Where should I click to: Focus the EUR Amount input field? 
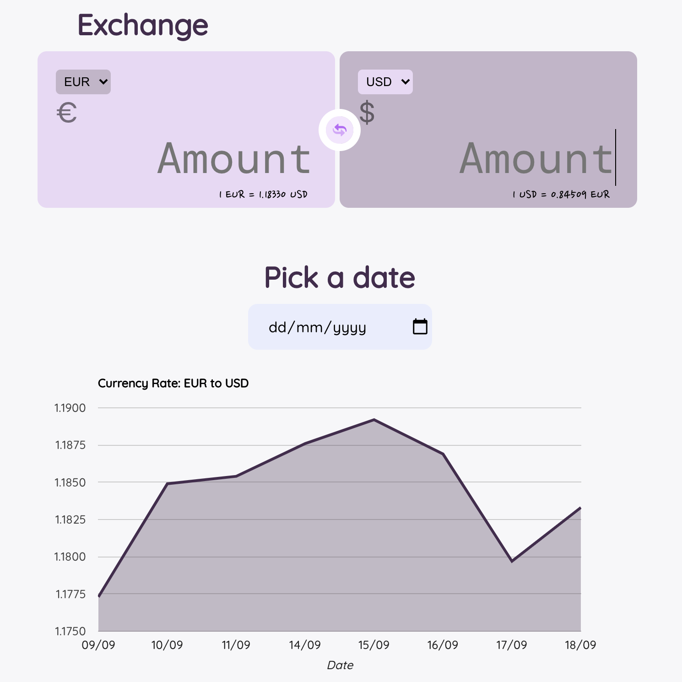tap(233, 158)
